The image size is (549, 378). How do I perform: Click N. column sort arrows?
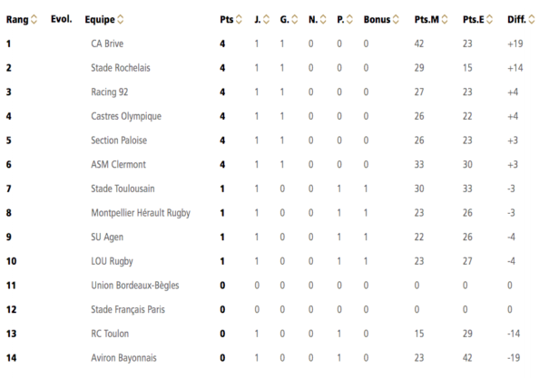point(323,20)
